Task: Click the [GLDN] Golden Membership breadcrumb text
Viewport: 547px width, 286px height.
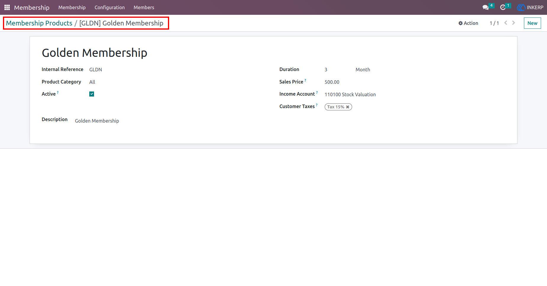Action: [121, 23]
